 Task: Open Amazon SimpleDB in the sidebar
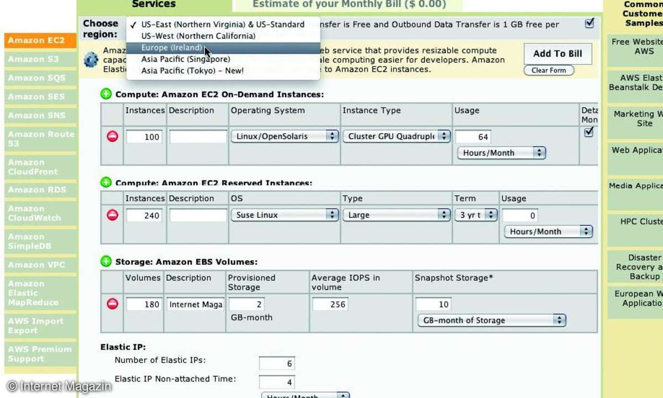pyautogui.click(x=40, y=241)
